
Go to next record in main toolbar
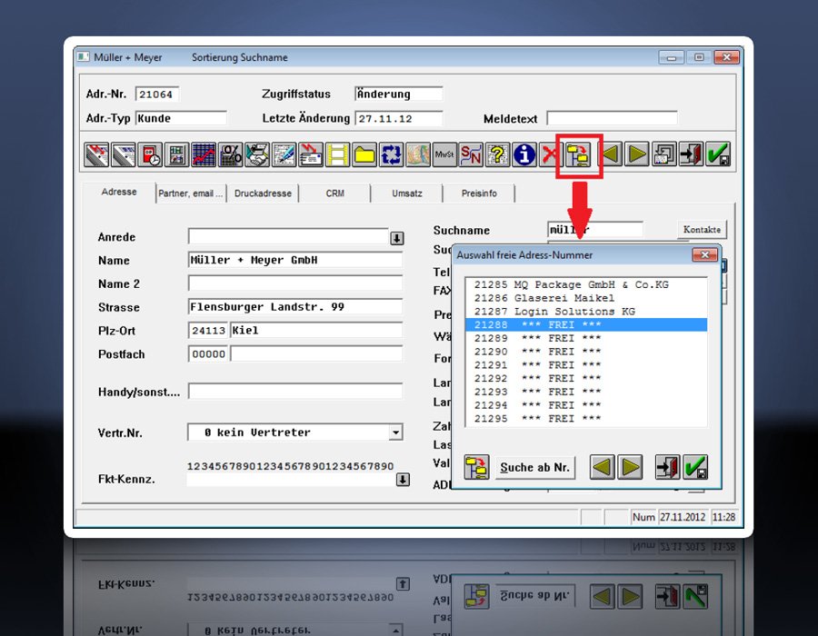pos(636,154)
